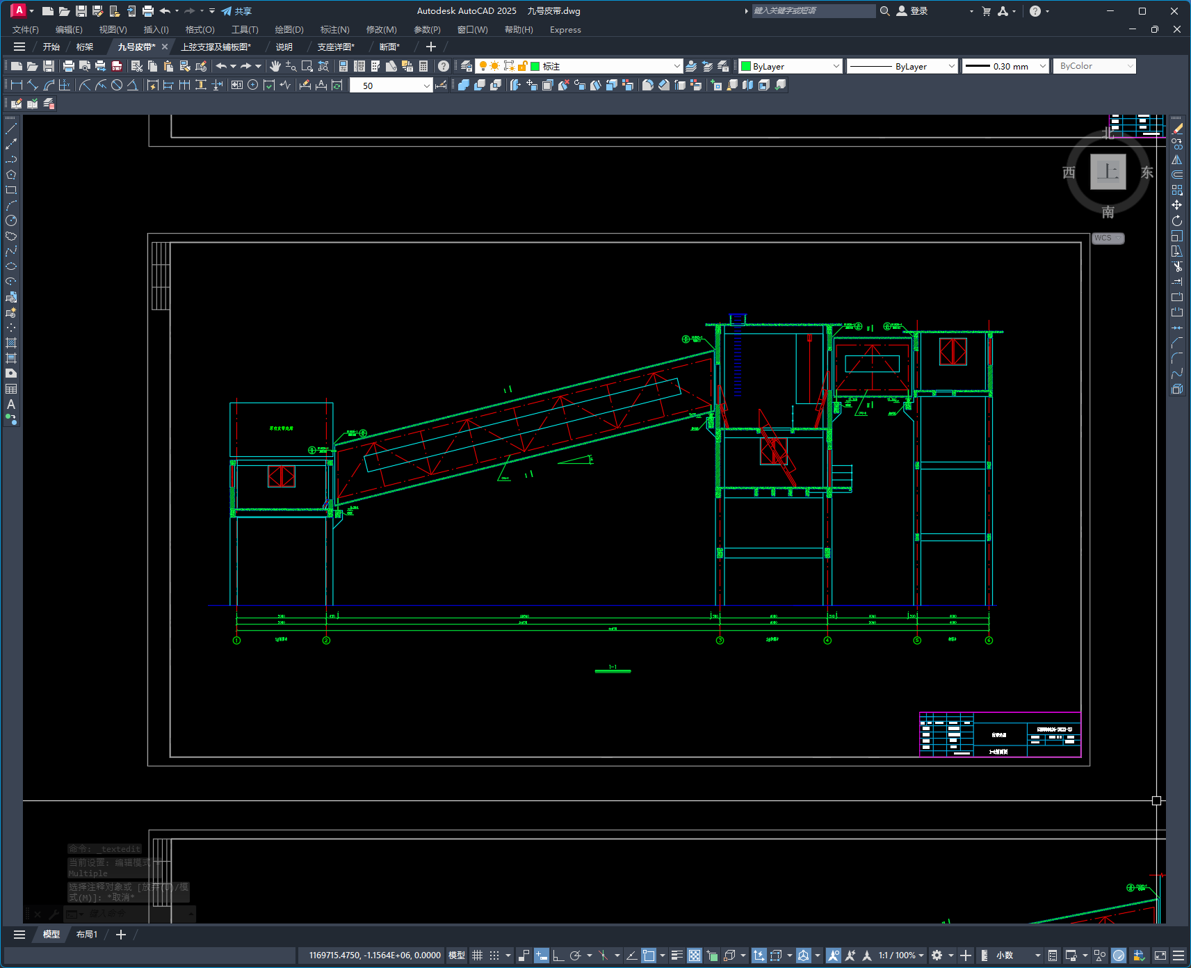Toggle ortho mode in status bar
The image size is (1191, 968).
pos(558,955)
